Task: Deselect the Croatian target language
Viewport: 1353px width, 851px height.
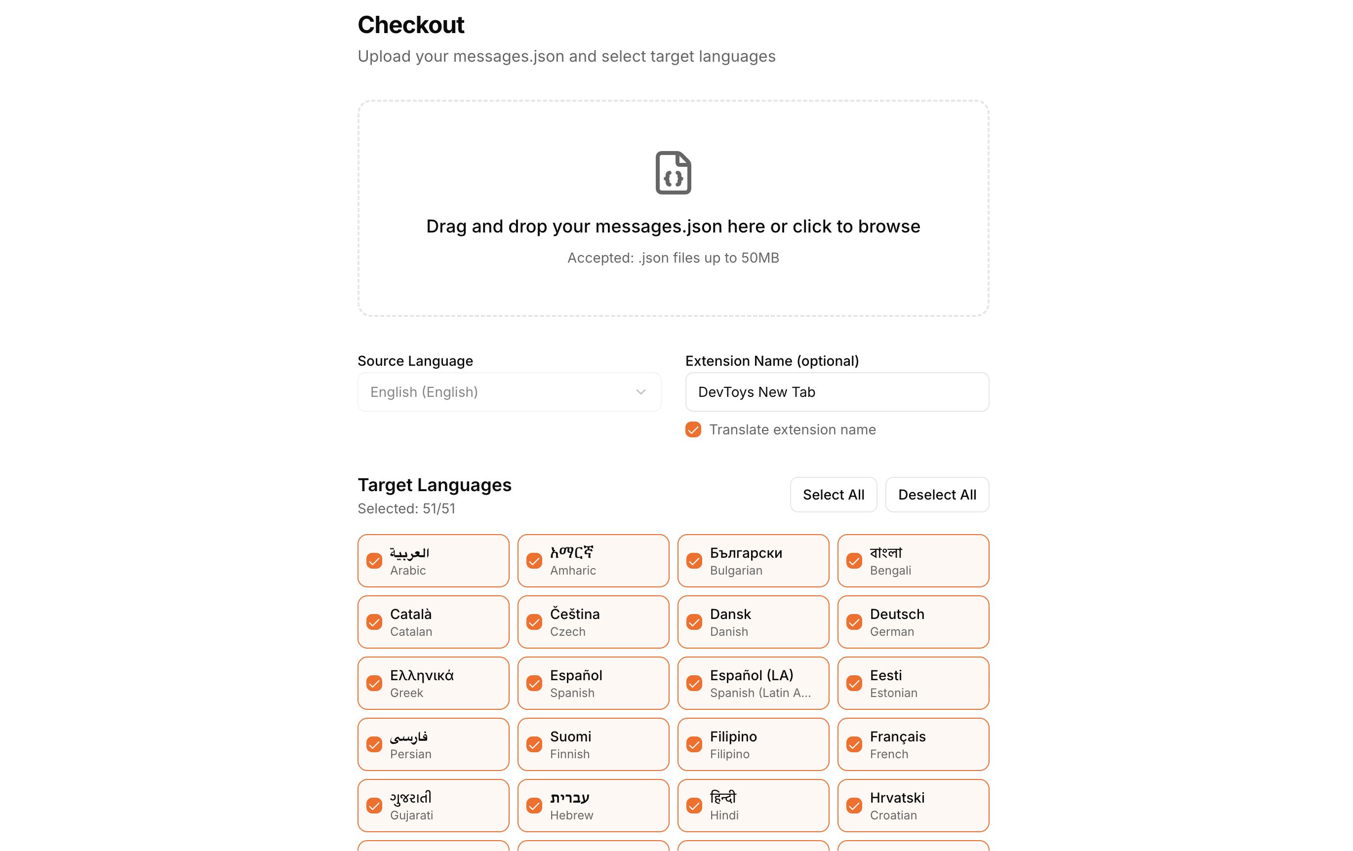Action: click(x=913, y=805)
